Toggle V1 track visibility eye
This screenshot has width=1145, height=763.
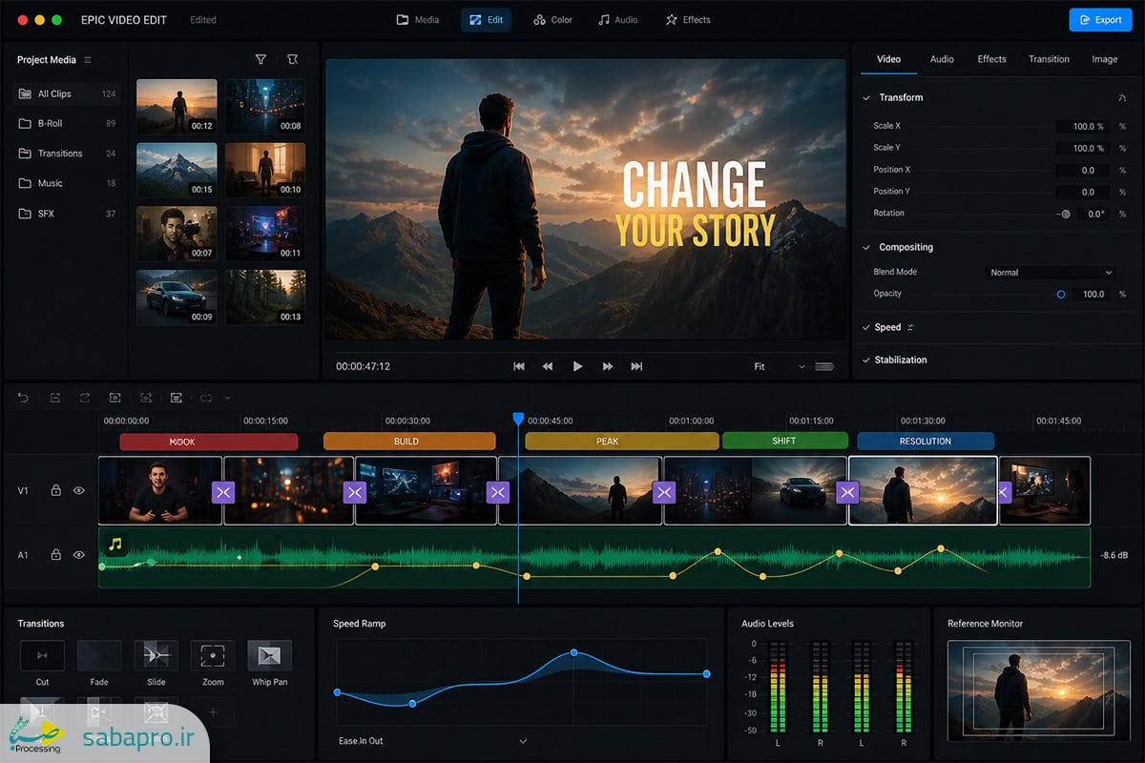pos(79,490)
